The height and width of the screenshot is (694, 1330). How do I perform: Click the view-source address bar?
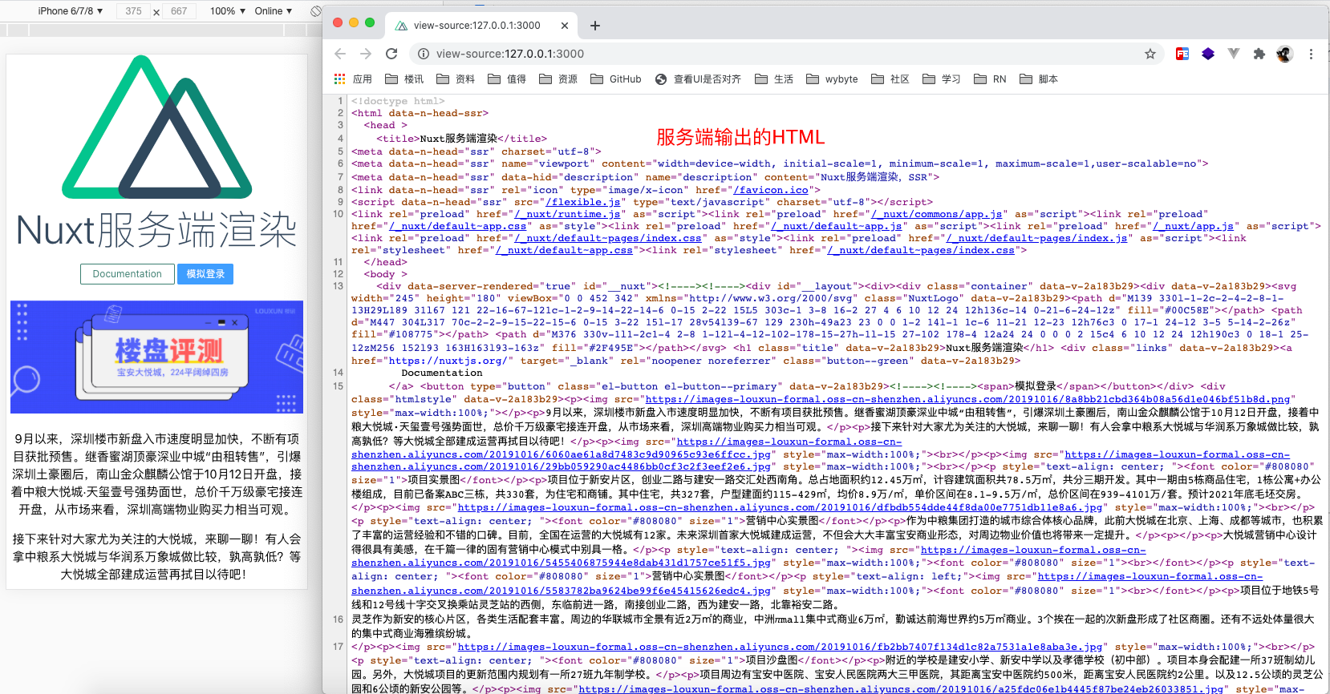[x=786, y=54]
